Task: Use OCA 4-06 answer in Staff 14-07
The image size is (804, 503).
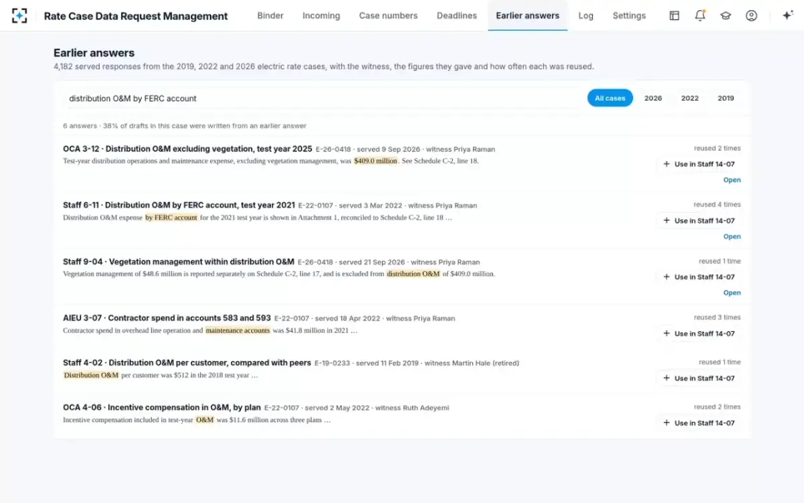Action: click(699, 423)
